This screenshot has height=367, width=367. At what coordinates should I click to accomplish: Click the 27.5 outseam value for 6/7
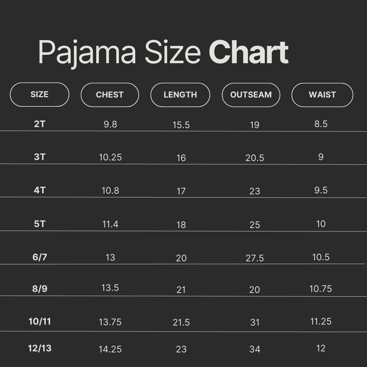255,258
